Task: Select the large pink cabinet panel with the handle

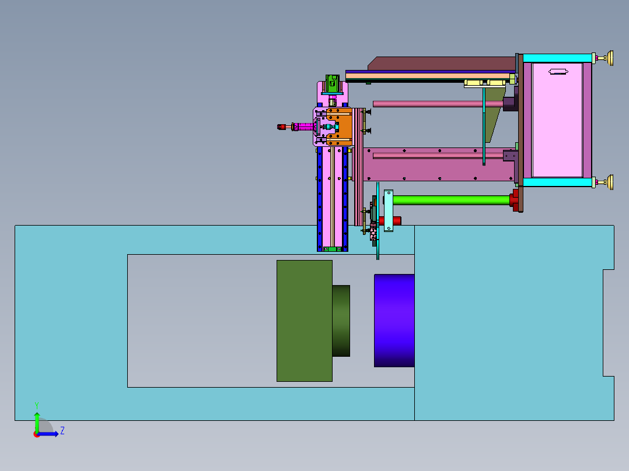Action: point(557,120)
